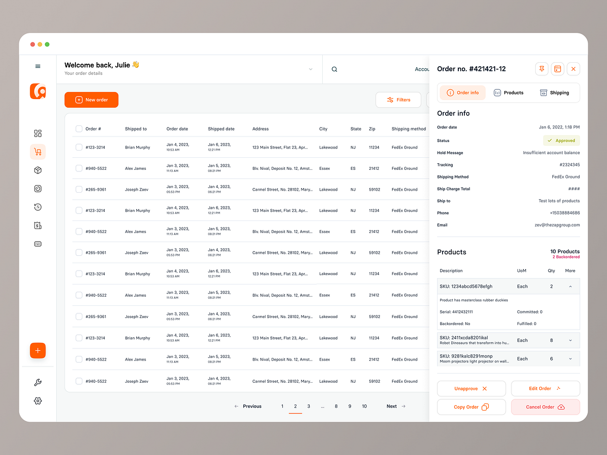Open search with the magnifier icon

coord(334,69)
